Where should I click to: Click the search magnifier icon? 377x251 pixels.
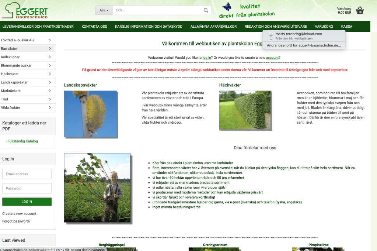pyautogui.click(x=206, y=10)
